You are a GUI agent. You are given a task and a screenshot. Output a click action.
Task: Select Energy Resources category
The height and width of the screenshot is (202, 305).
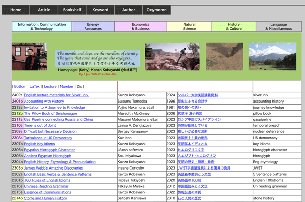tap(93, 26)
